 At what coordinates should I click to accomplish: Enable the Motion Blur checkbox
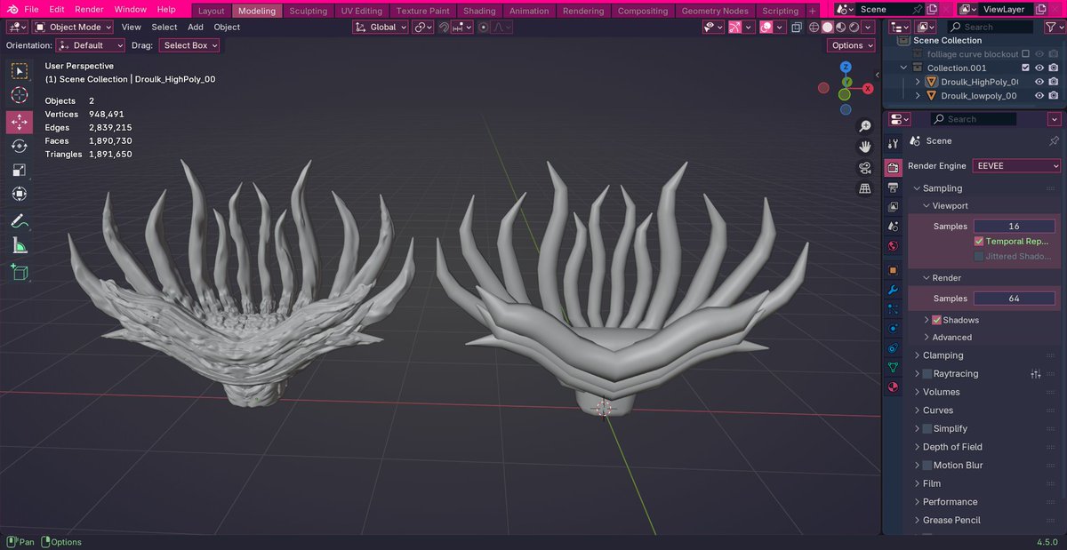[x=927, y=465]
